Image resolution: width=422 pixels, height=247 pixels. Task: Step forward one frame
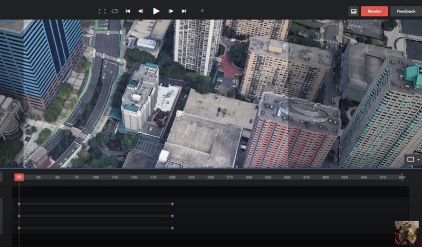[x=170, y=11]
